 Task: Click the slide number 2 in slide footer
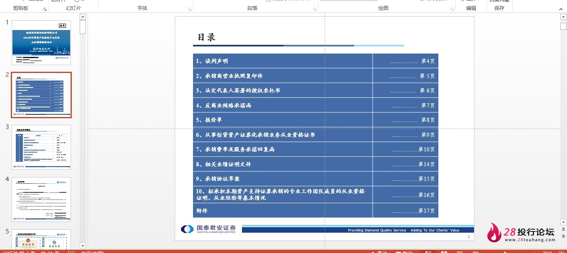coord(469,237)
